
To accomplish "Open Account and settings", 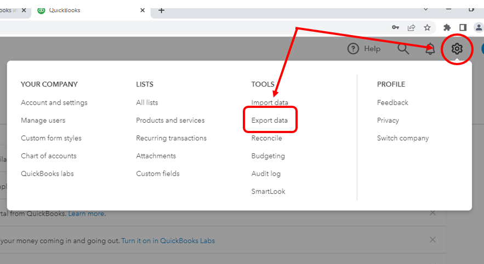I will 54,102.
